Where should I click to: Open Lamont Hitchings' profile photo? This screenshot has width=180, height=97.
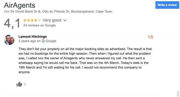pos(9,40)
